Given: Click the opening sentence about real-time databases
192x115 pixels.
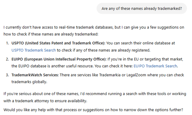Looking at the screenshot, I should pyautogui.click(x=94, y=31).
